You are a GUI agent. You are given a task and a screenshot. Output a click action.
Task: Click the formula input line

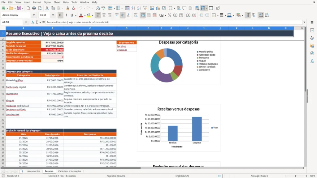tap(174, 22)
